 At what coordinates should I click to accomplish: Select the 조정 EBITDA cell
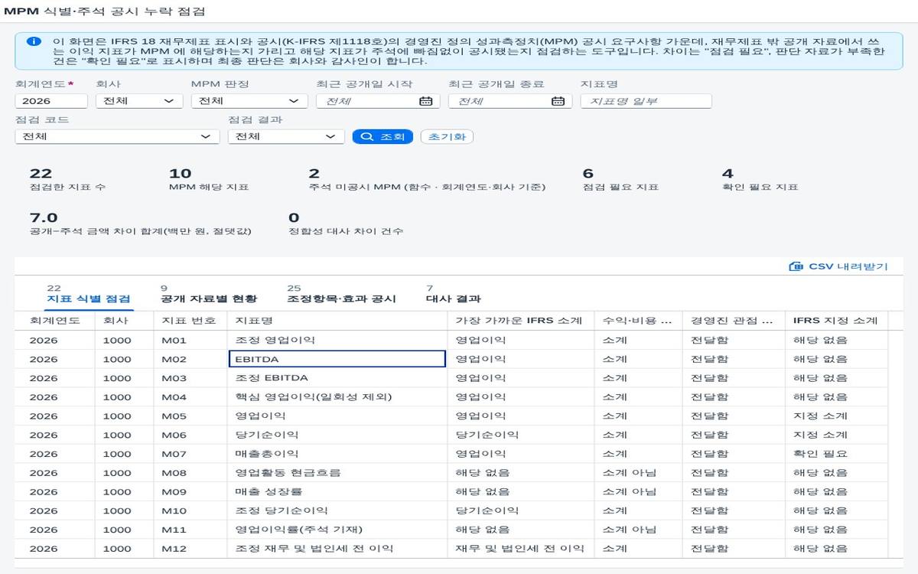pos(337,378)
